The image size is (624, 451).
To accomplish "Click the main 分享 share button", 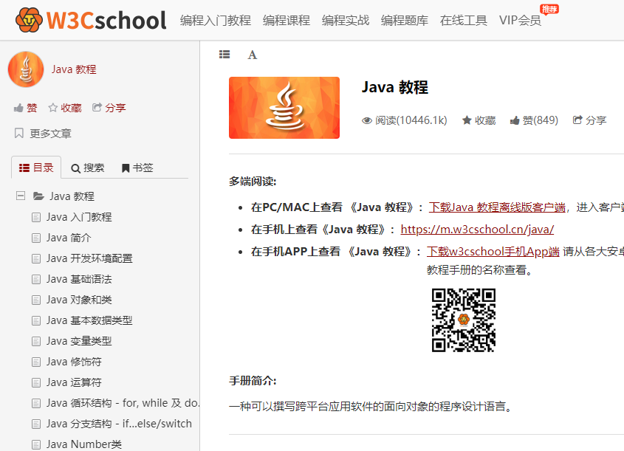I will pos(589,120).
